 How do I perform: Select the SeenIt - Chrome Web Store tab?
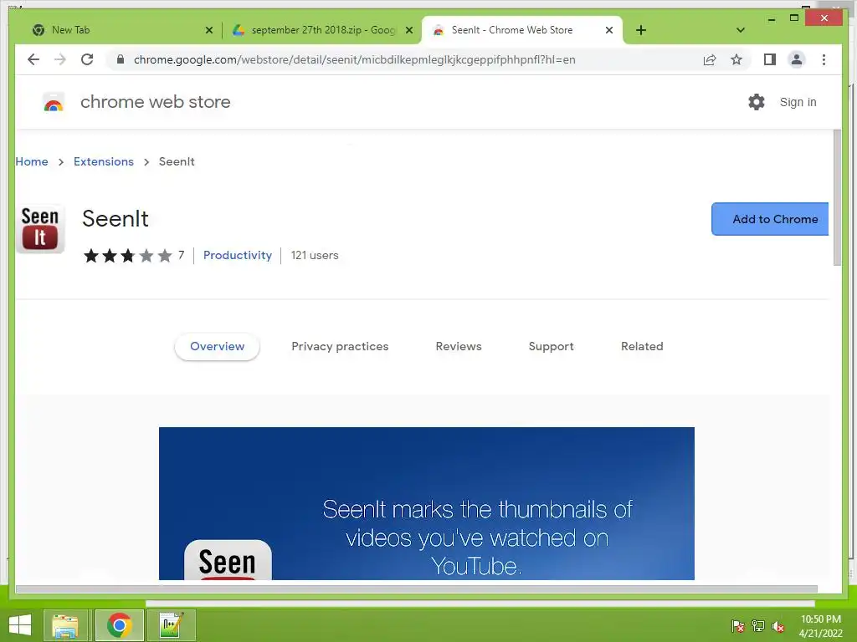point(522,30)
